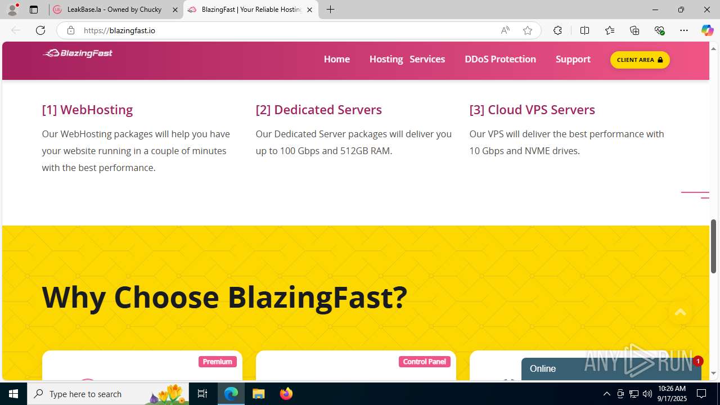Viewport: 720px width, 405px height.
Task: Toggle Read aloud icon in address bar
Action: pyautogui.click(x=505, y=30)
